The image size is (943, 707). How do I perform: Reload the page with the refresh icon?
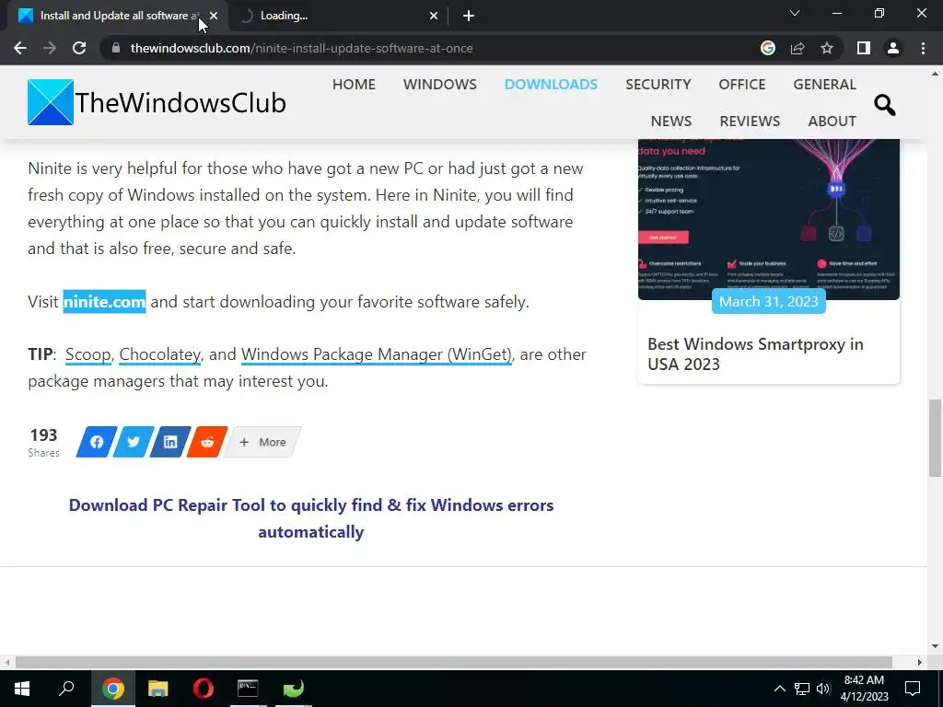pyautogui.click(x=79, y=48)
